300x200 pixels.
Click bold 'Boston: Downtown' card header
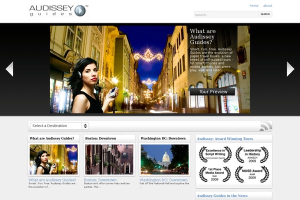click(100, 138)
